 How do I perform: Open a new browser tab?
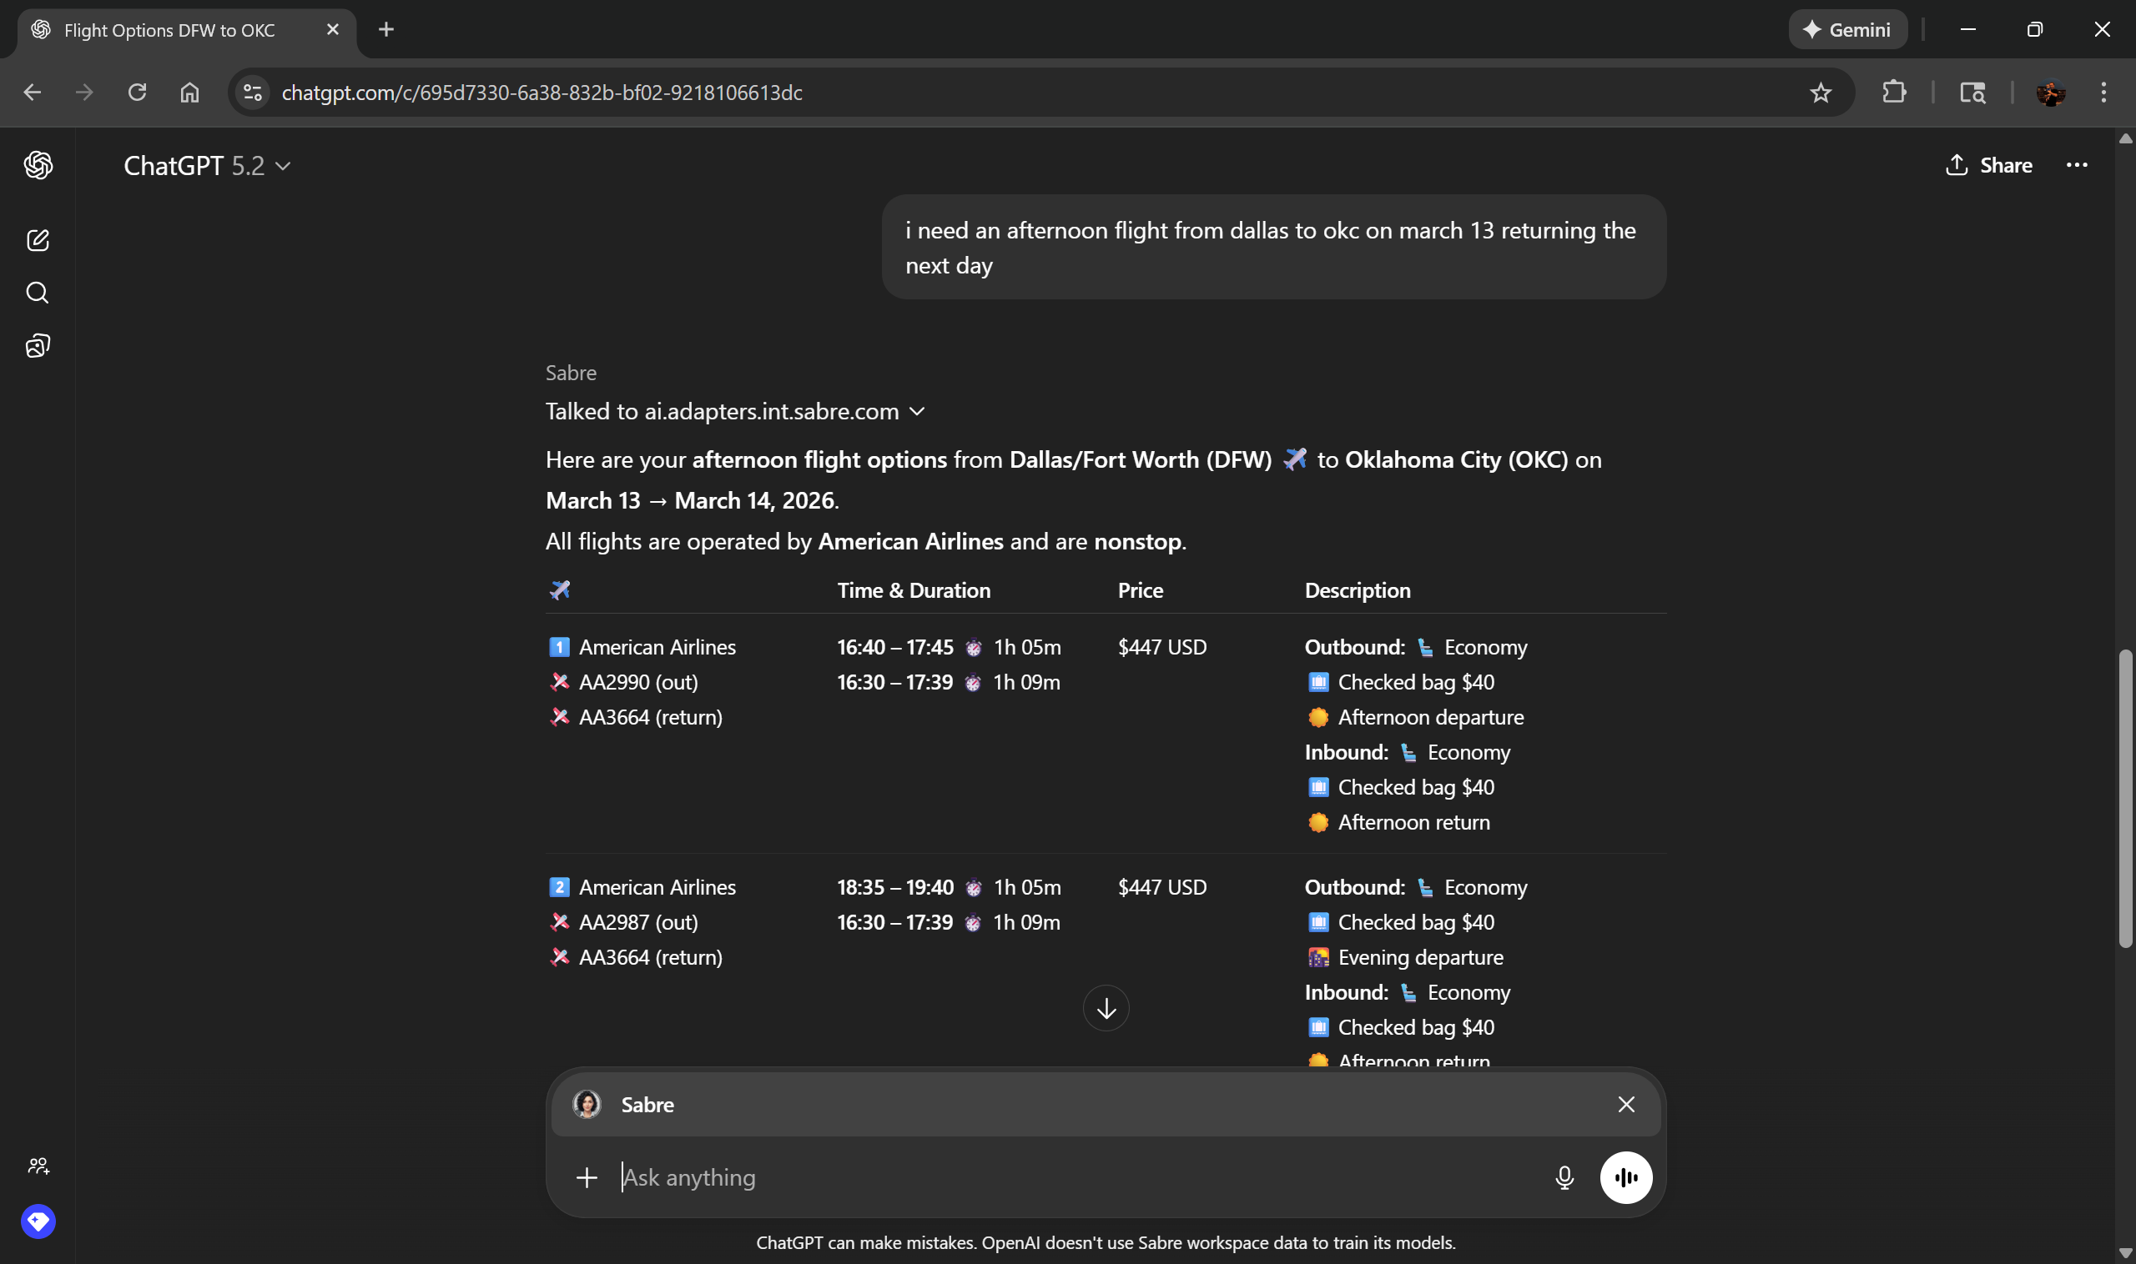(x=386, y=30)
